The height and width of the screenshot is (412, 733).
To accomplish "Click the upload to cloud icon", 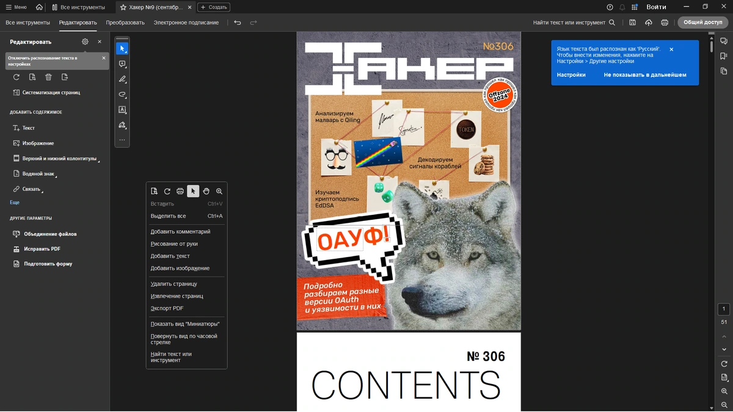I will pos(648,23).
